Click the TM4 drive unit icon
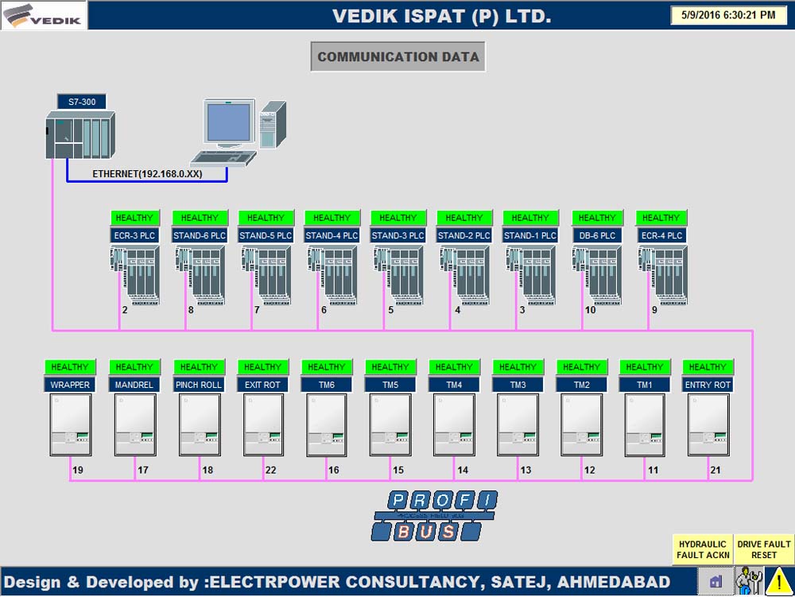The width and height of the screenshot is (795, 597). coord(454,425)
